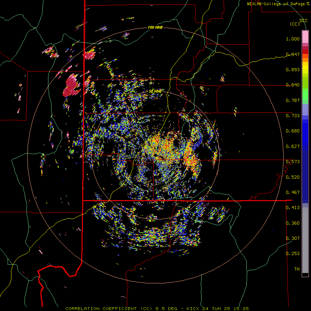The height and width of the screenshot is (311, 311).
Task: Click the 0.893 legend value
Action: (293, 69)
